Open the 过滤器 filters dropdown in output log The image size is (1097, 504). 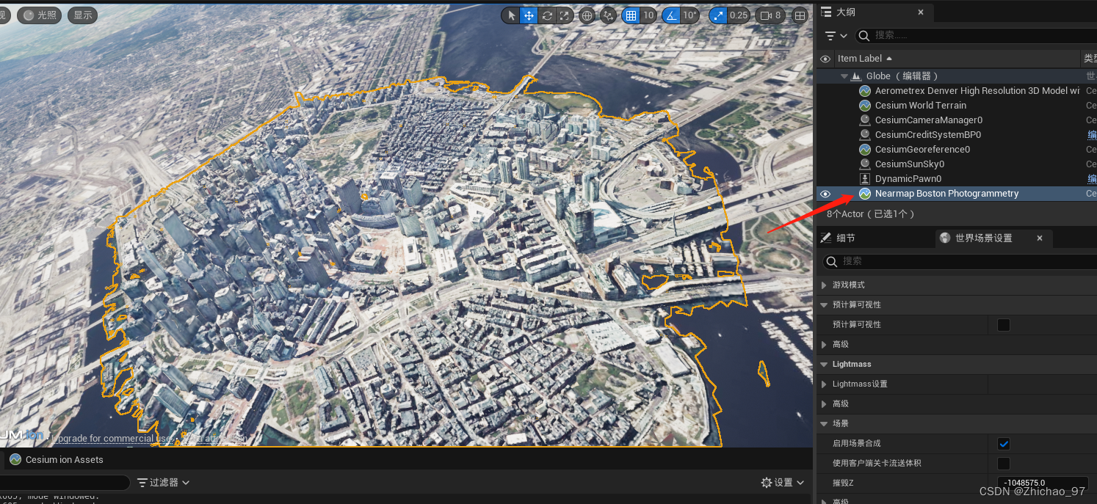164,482
